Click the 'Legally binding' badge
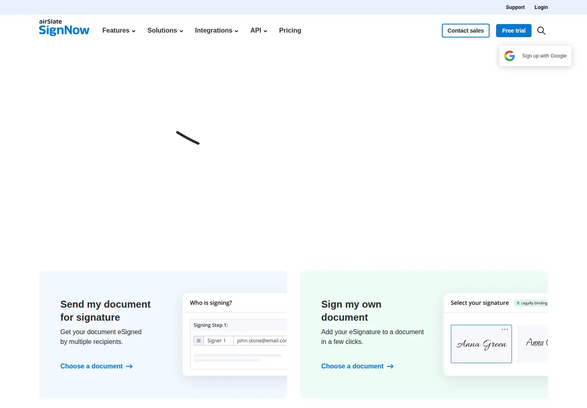Image resolution: width=587 pixels, height=408 pixels. pos(532,303)
